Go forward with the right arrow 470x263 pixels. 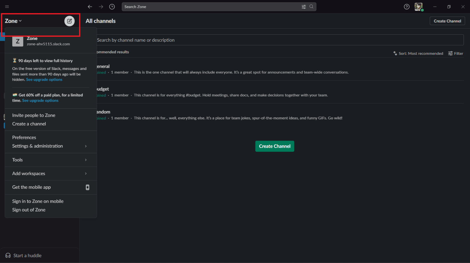[x=101, y=7]
